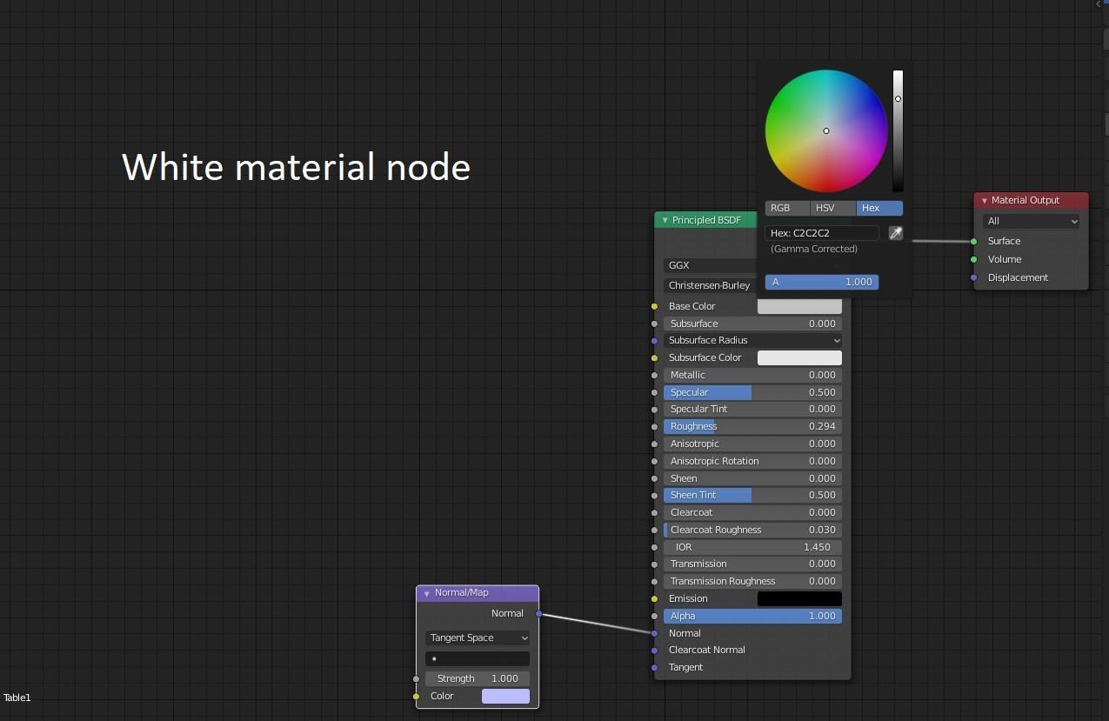Click the Displacement input socket
The image size is (1109, 721).
tap(973, 278)
